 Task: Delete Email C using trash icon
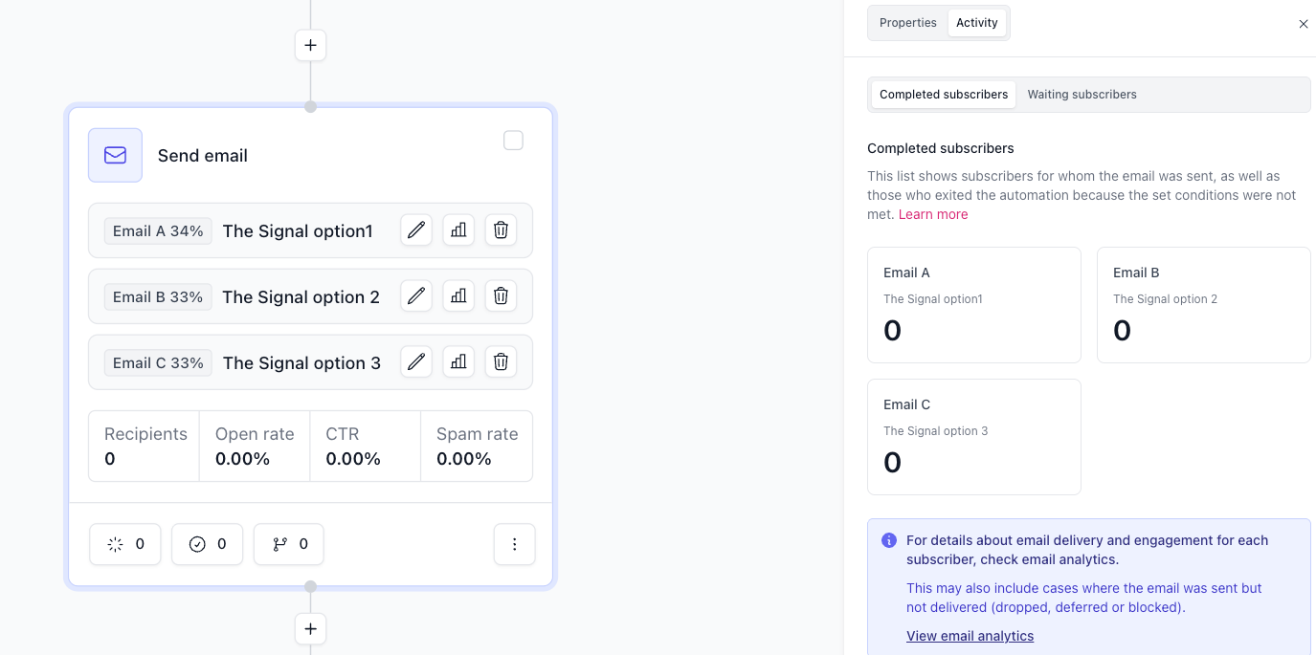501,362
